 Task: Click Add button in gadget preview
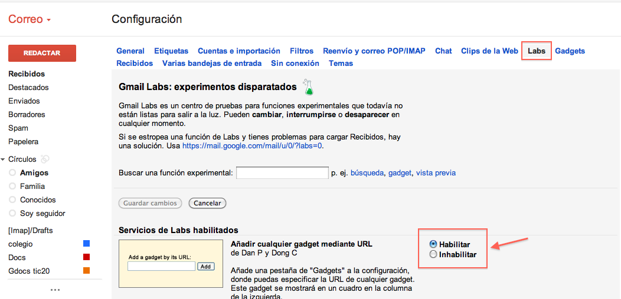[205, 266]
